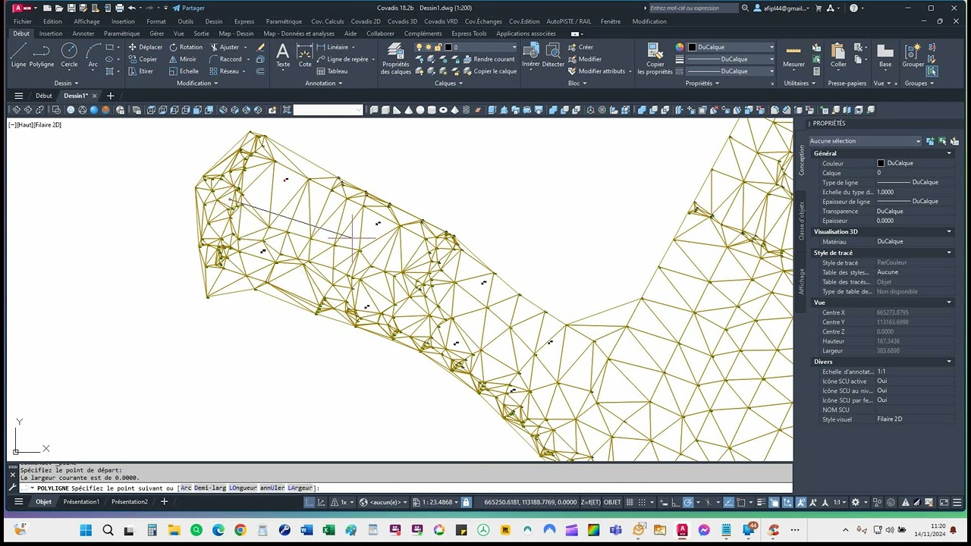
Task: Expand the Modification panel flyout
Action: [x=197, y=83]
